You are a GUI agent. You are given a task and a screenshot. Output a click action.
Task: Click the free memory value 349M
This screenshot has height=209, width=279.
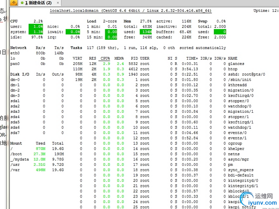pos(147,37)
